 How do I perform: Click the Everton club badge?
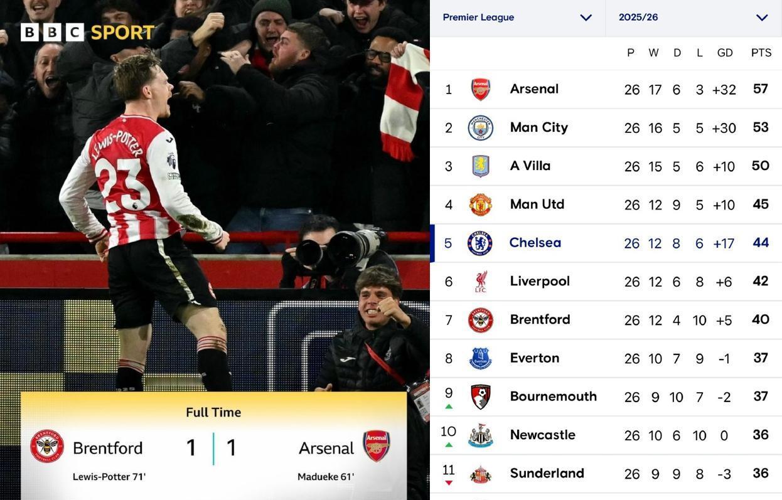[480, 359]
